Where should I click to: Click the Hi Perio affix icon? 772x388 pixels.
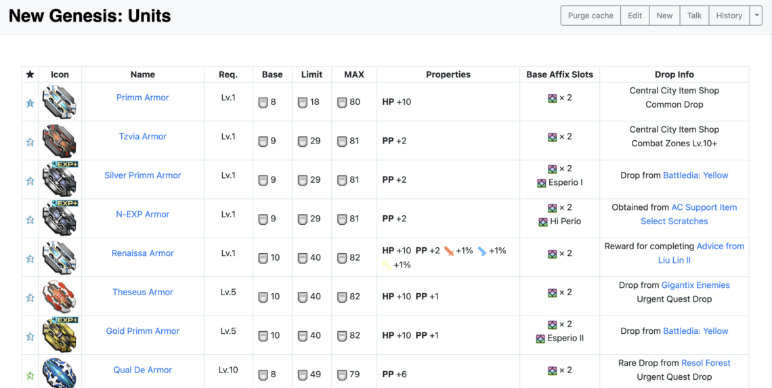click(x=543, y=221)
